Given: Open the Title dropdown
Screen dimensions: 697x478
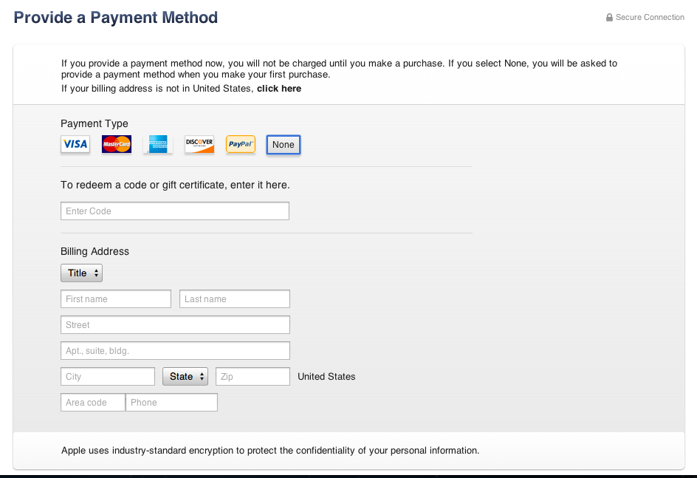Looking at the screenshot, I should [81, 273].
